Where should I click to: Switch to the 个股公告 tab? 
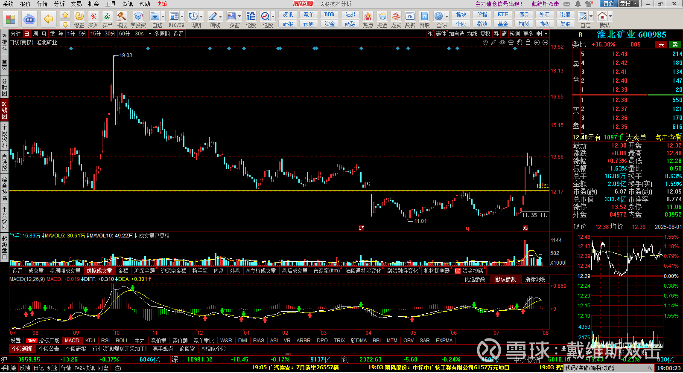tap(49, 349)
